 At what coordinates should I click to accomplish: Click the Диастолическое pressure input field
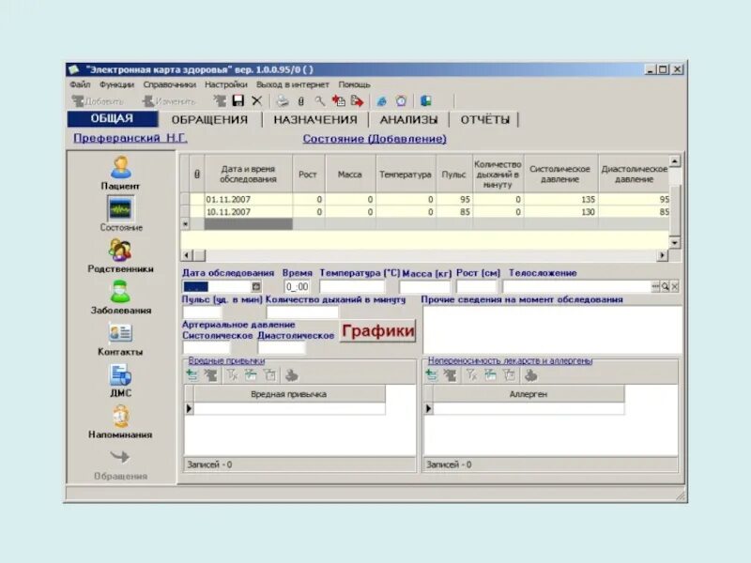(282, 347)
